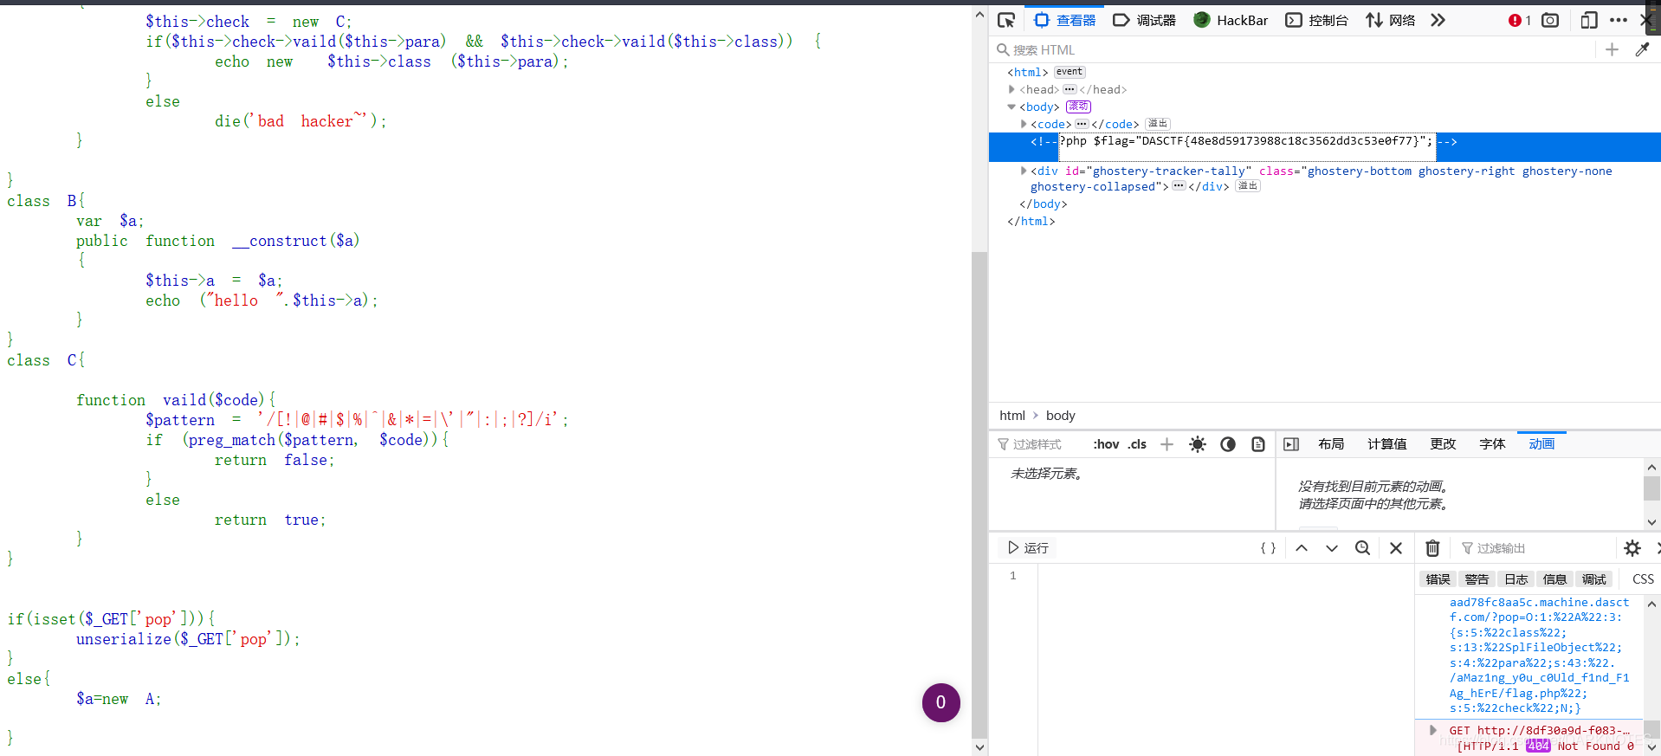Toggle the 警告 (Warnings) filter
Viewport: 1661px width, 756px height.
coord(1477,579)
